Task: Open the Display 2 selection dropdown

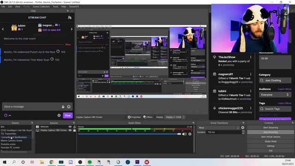Action: [x=175, y=117]
